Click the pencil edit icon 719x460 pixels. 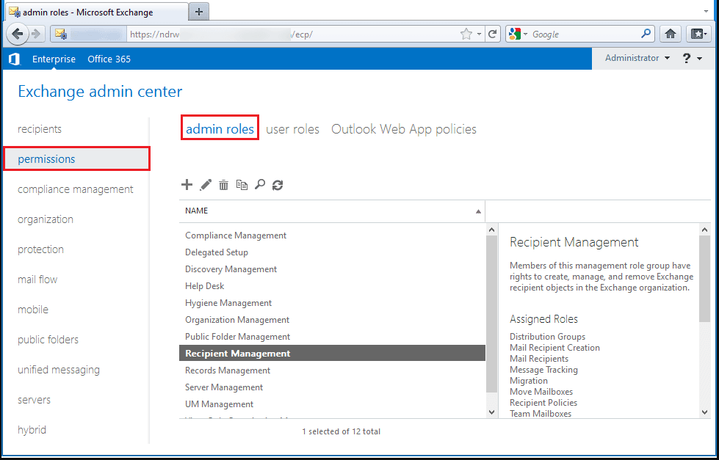pos(206,186)
